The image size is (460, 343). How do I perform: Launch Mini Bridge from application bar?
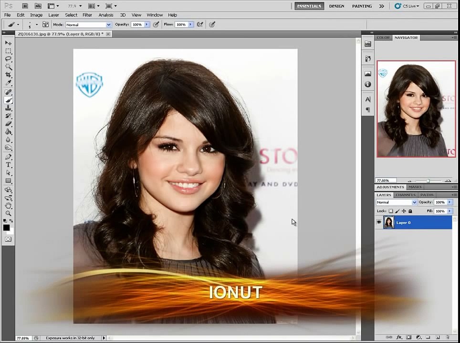pos(38,6)
